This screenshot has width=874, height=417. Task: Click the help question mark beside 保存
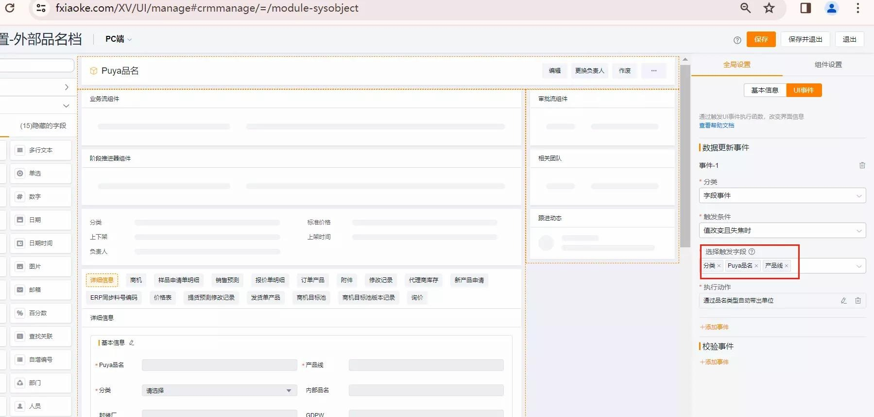(737, 40)
